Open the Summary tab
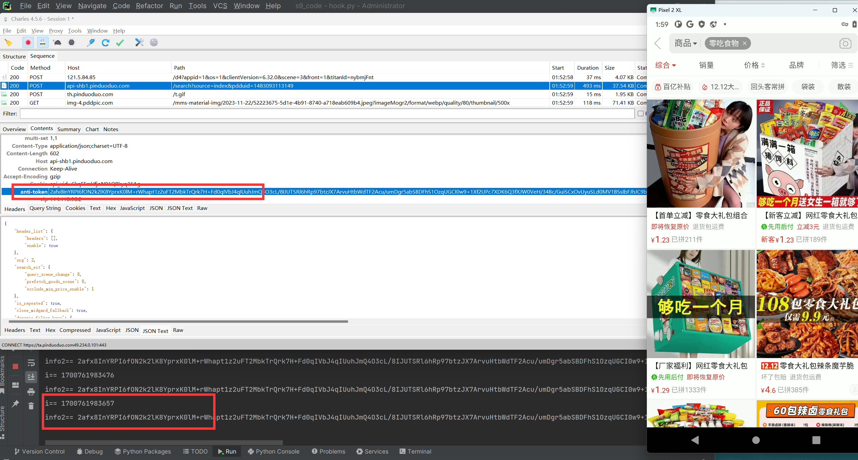 [x=69, y=129]
